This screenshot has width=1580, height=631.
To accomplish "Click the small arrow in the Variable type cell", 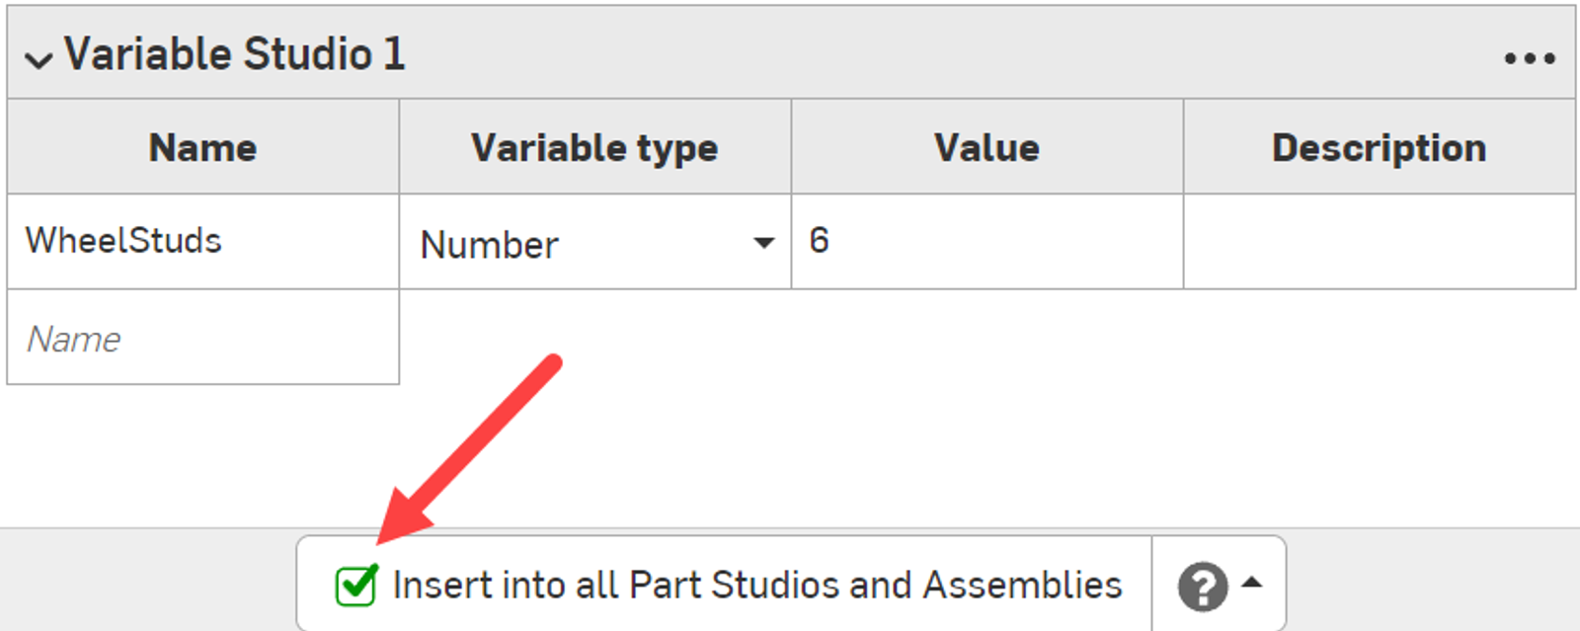I will (x=763, y=243).
